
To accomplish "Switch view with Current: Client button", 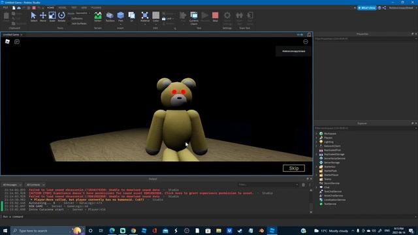I will 194,18.
